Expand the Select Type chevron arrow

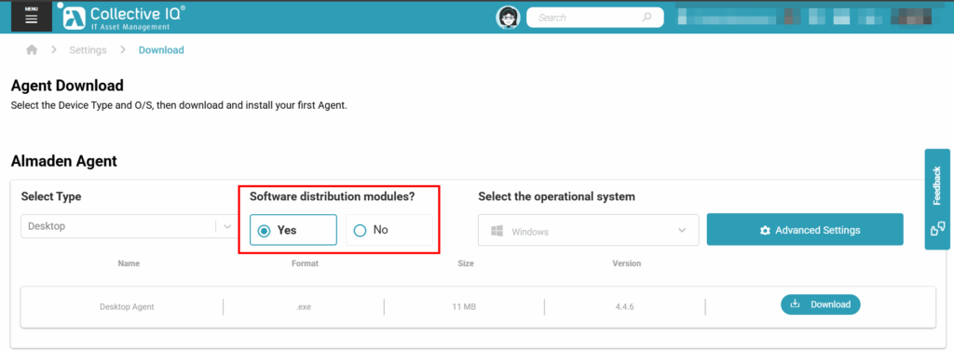click(x=227, y=226)
